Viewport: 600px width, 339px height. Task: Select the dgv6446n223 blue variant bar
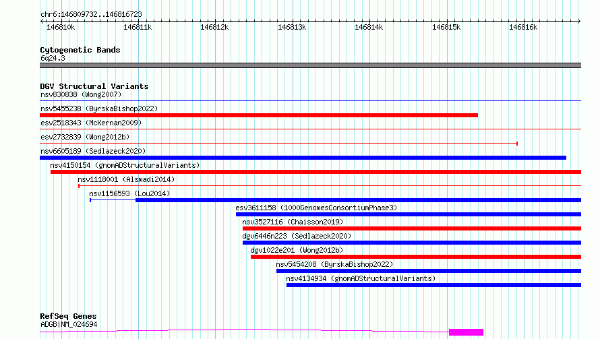pos(412,243)
